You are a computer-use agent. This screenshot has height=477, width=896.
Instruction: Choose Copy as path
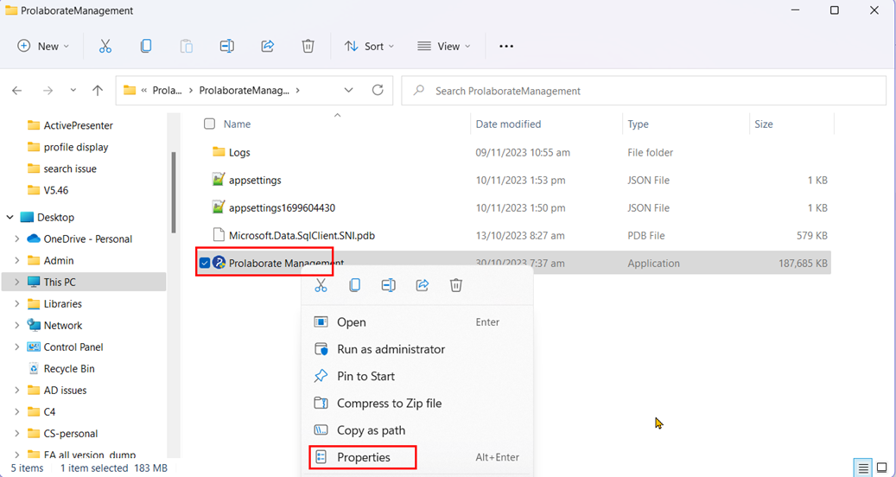(416, 430)
